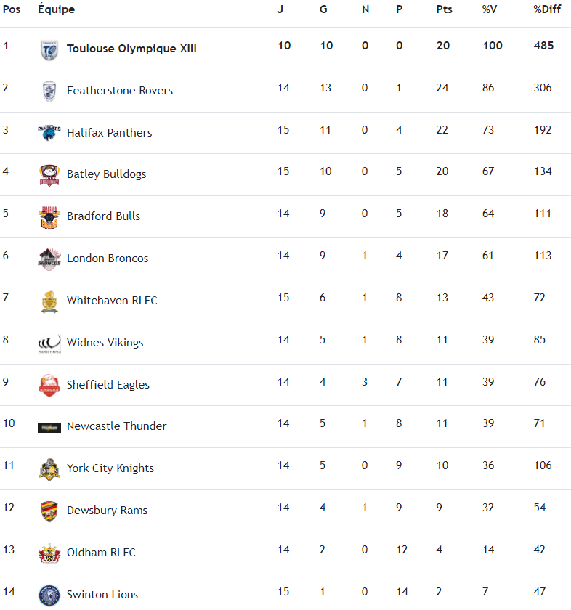The width and height of the screenshot is (571, 610).
Task: Click the Batley Bulldogs team badge
Action: coord(49,174)
